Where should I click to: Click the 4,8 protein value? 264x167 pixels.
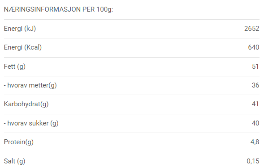[x=255, y=142]
